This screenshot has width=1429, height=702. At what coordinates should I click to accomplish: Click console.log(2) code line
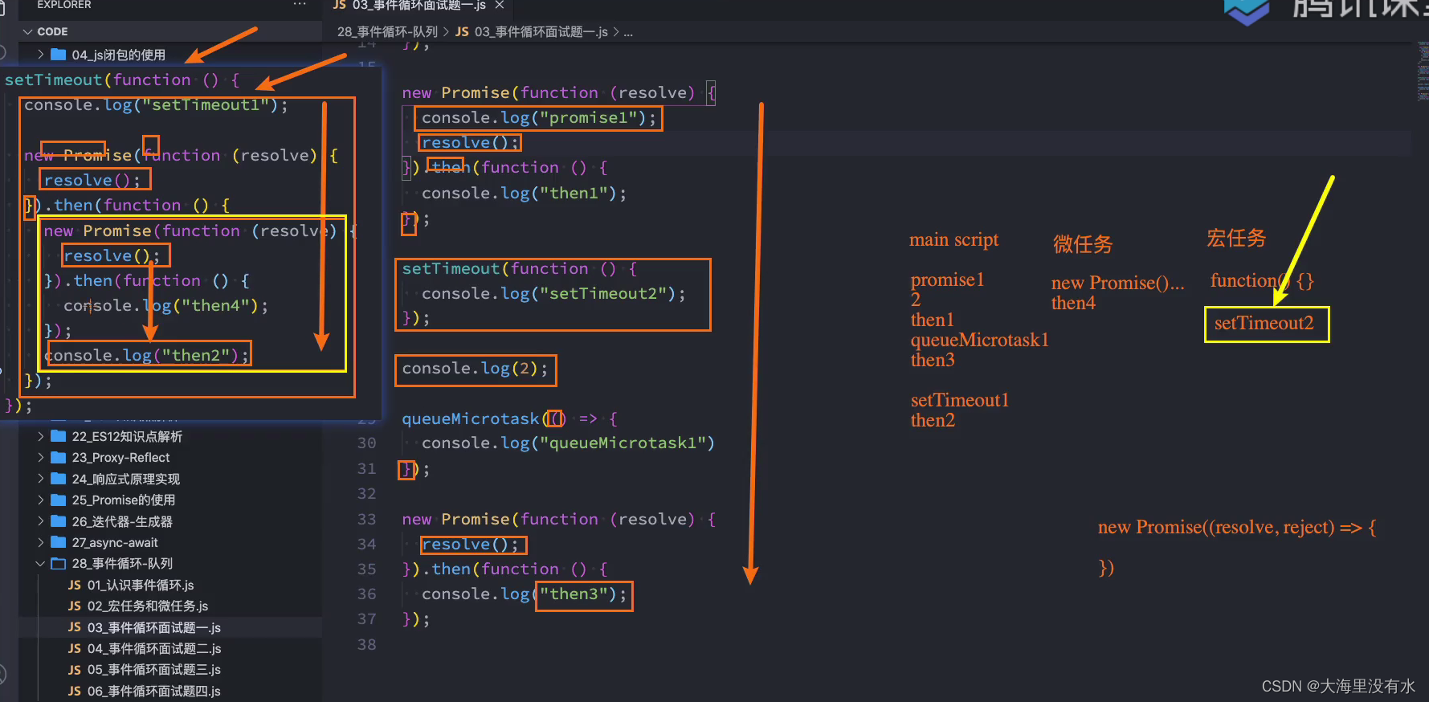pos(475,369)
